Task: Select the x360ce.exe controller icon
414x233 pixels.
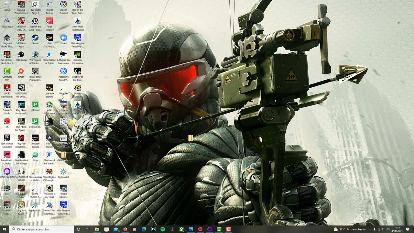Action: tap(7, 23)
